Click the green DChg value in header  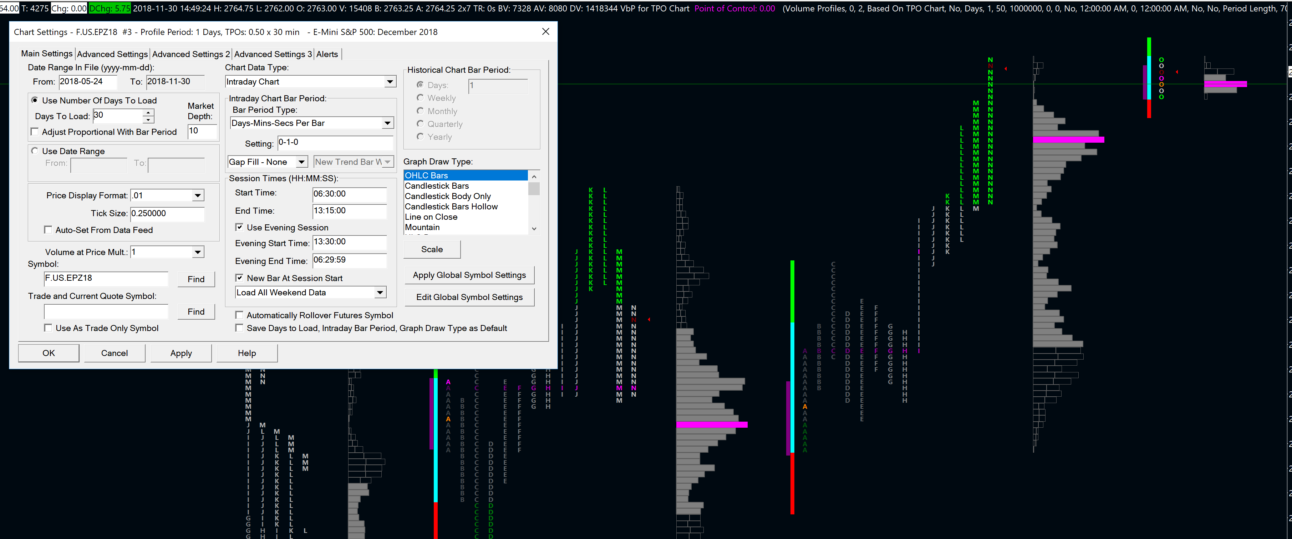(110, 9)
